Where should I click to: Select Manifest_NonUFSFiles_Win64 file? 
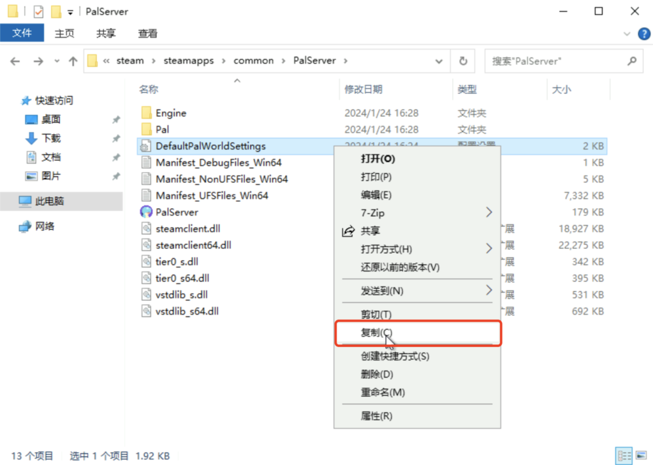point(221,179)
